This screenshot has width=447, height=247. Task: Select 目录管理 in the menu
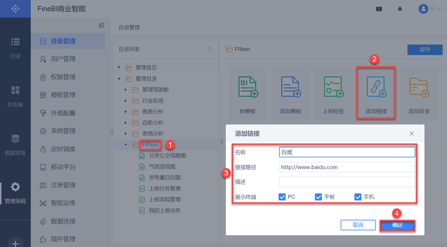[x=68, y=41]
